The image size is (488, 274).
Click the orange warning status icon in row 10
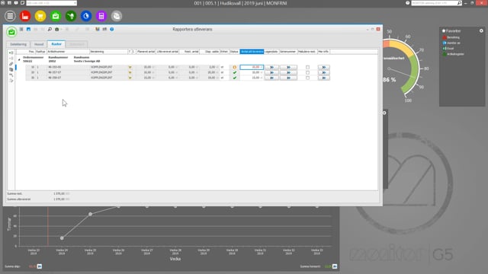pos(234,67)
